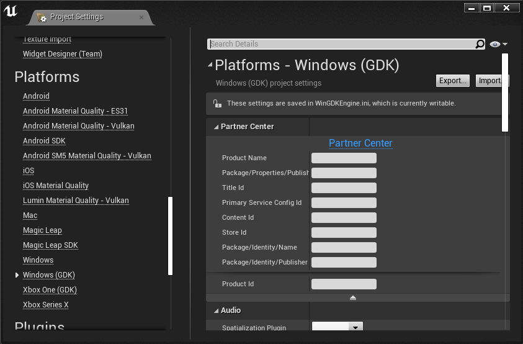Screen dimensions: 523x344
Task: Open Android Material Quality - ES31
Action: click(x=75, y=111)
